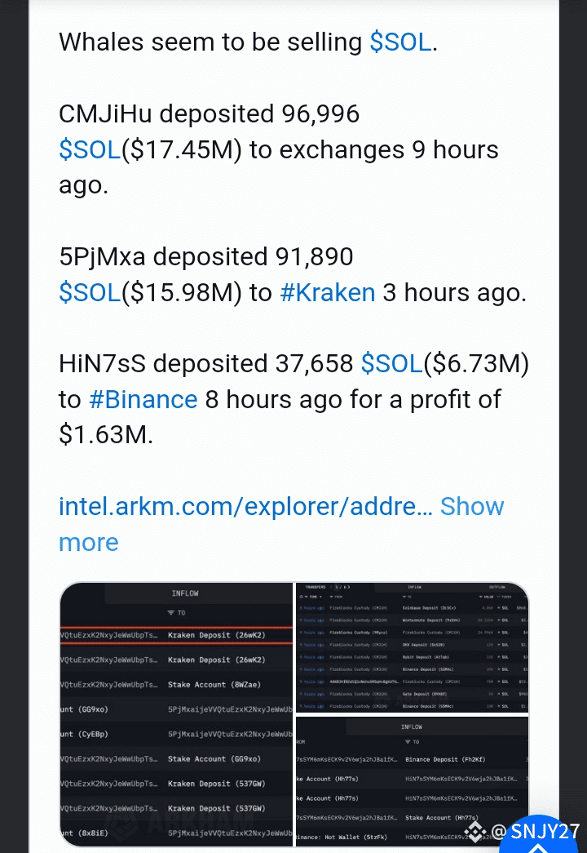Expand the post with Show more

(x=281, y=524)
